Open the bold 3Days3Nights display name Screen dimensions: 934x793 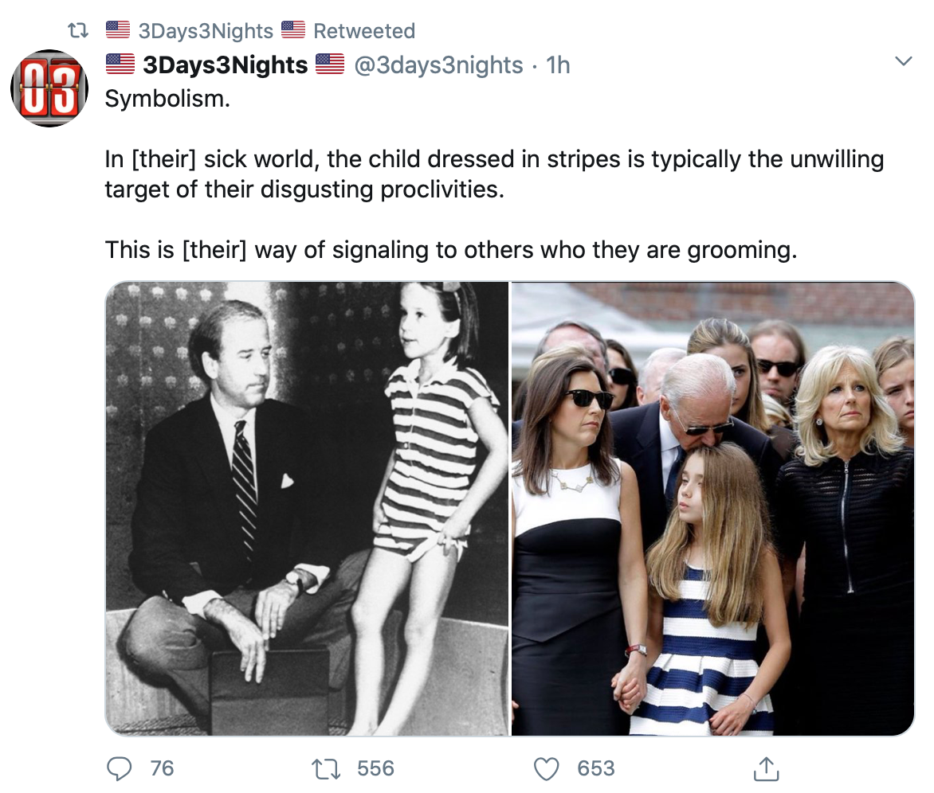tap(226, 64)
